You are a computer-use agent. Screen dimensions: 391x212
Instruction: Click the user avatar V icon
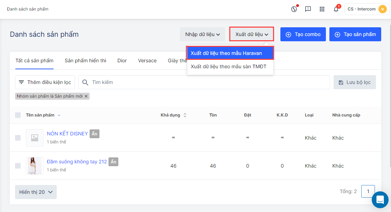pyautogui.click(x=382, y=9)
